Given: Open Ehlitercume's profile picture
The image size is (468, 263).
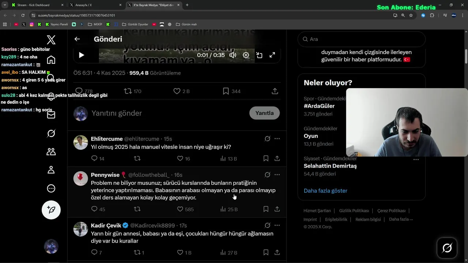Looking at the screenshot, I should 81,142.
